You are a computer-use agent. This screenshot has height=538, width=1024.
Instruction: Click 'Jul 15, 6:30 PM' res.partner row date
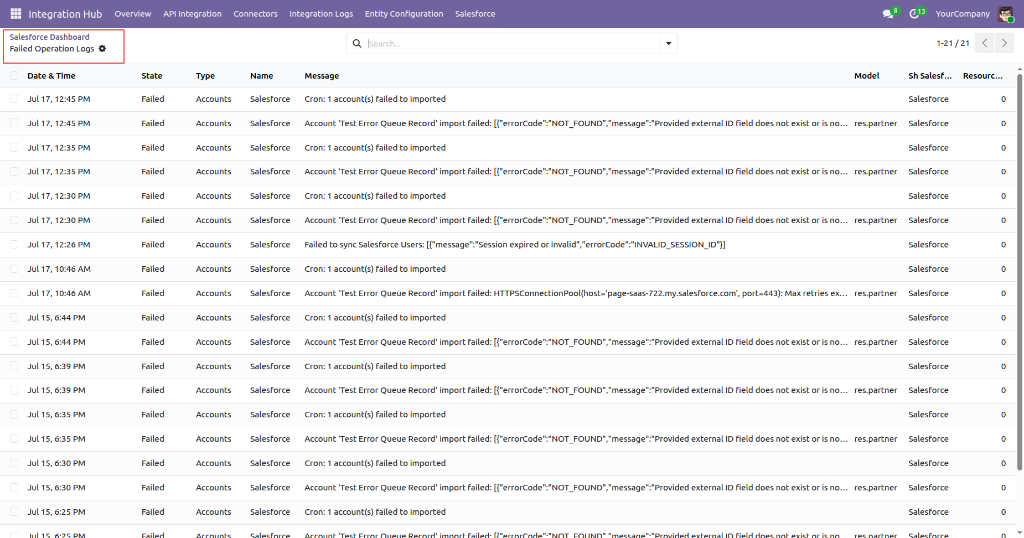click(x=56, y=488)
